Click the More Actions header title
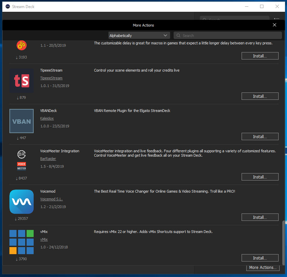Screen dimensions: 287x277 tap(143, 25)
